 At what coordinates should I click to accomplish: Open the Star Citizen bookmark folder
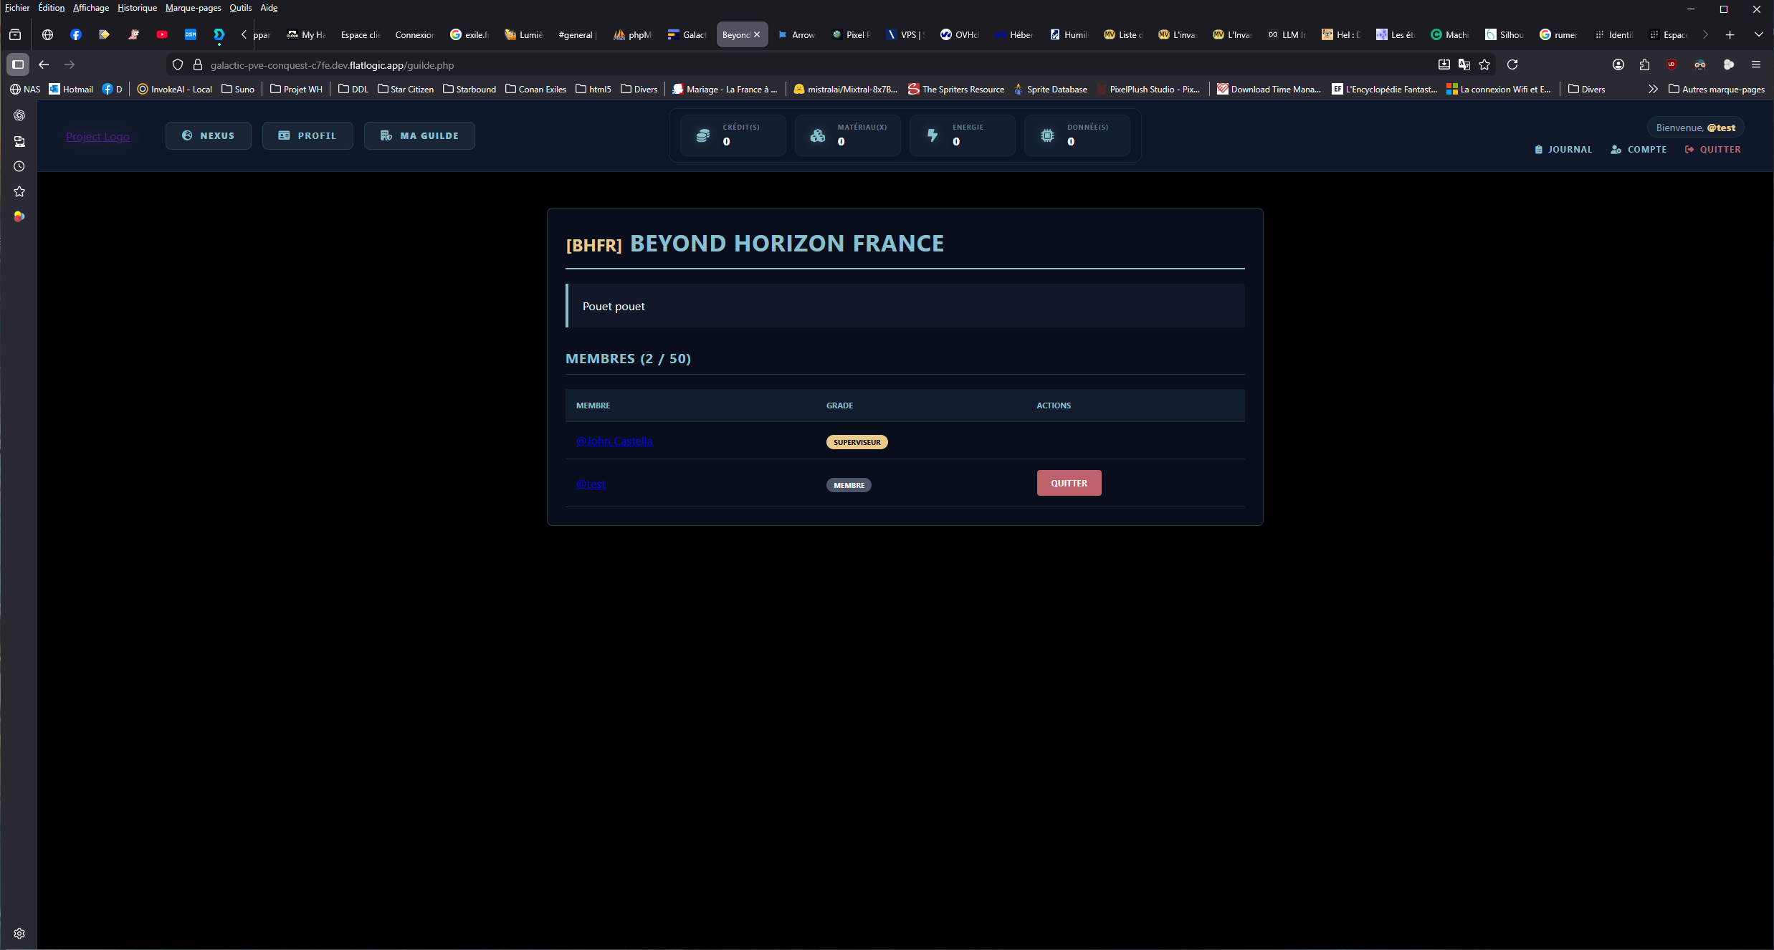point(406,89)
